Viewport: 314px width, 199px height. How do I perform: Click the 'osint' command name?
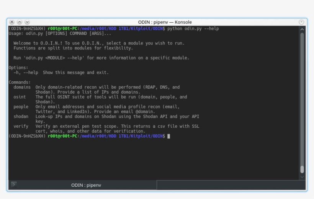[x=20, y=97]
